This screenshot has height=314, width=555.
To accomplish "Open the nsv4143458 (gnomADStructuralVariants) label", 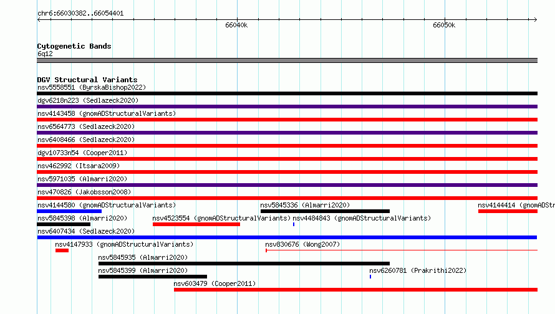I will [x=107, y=113].
